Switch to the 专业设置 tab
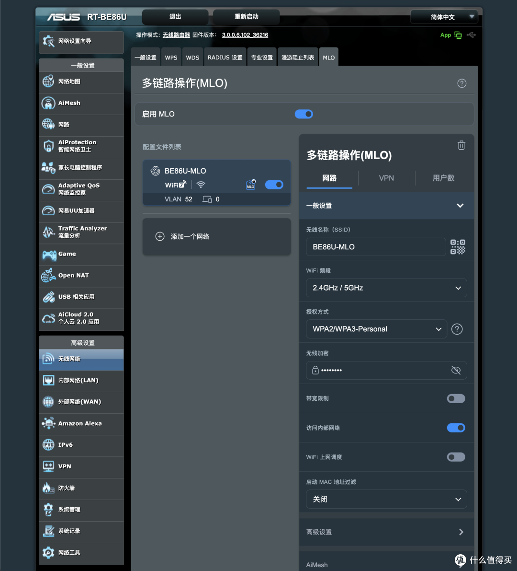 click(x=262, y=58)
